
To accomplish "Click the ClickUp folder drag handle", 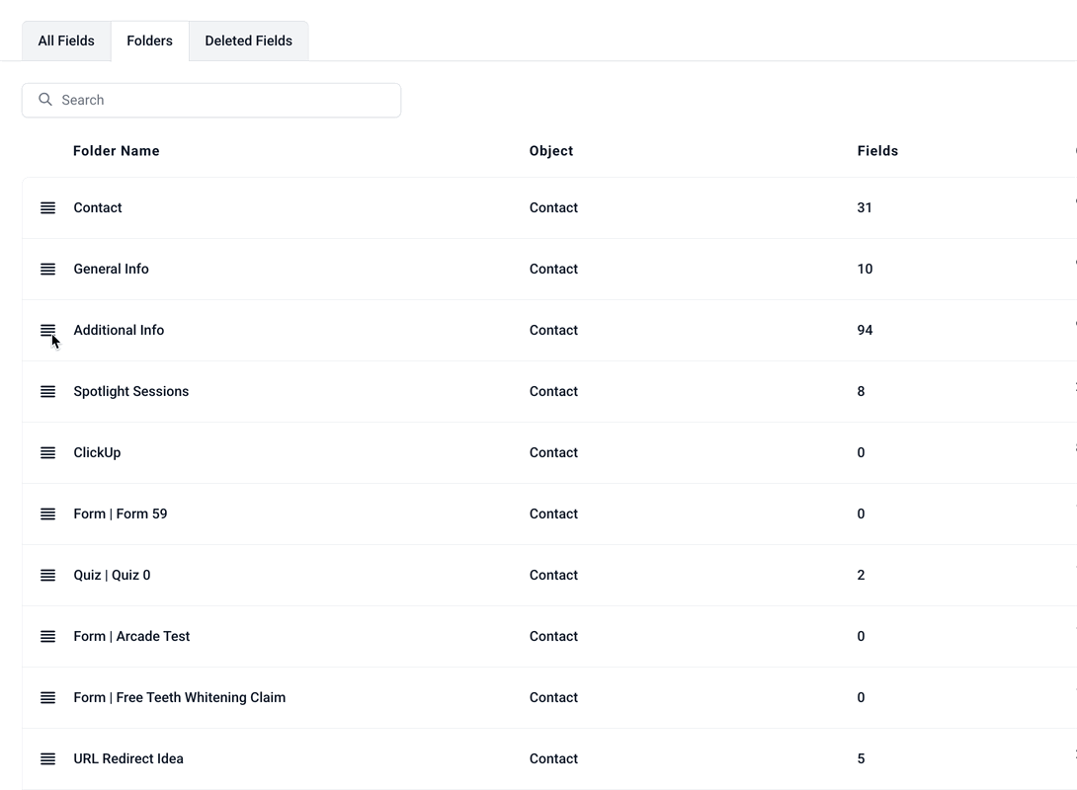I will pyautogui.click(x=47, y=452).
